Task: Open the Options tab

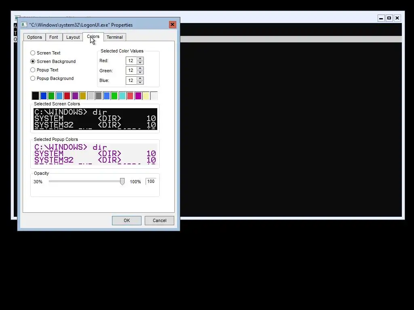Action: coord(34,37)
